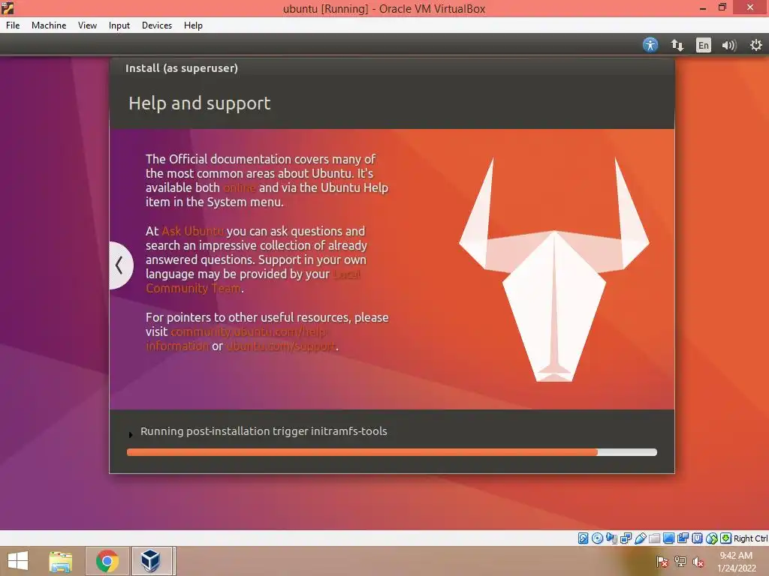
Task: Expand the installation details disclosure triangle
Action: tap(131, 434)
